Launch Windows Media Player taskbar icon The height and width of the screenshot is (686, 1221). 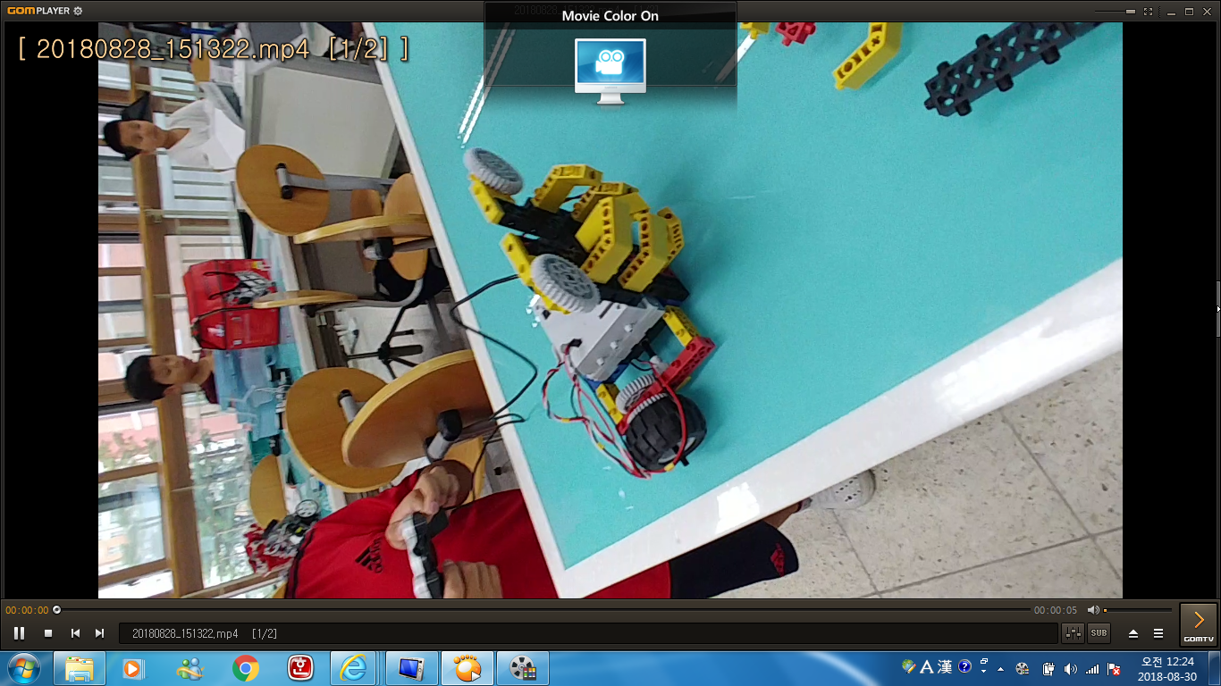point(133,668)
